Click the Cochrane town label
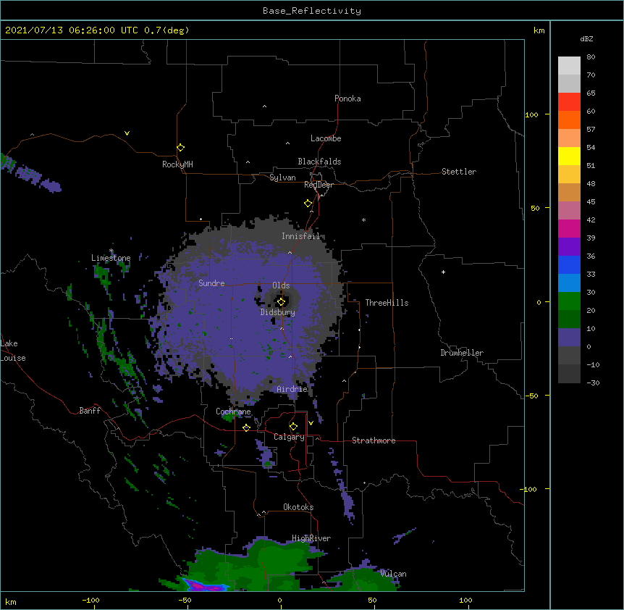 click(233, 411)
